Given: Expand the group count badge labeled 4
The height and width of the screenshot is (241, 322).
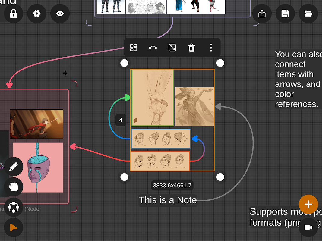Looking at the screenshot, I should [x=121, y=120].
